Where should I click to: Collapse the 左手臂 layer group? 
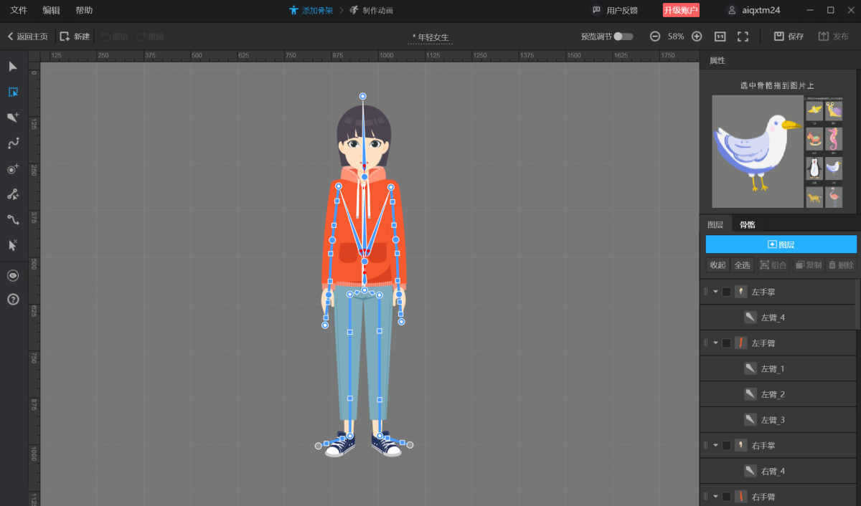point(715,343)
